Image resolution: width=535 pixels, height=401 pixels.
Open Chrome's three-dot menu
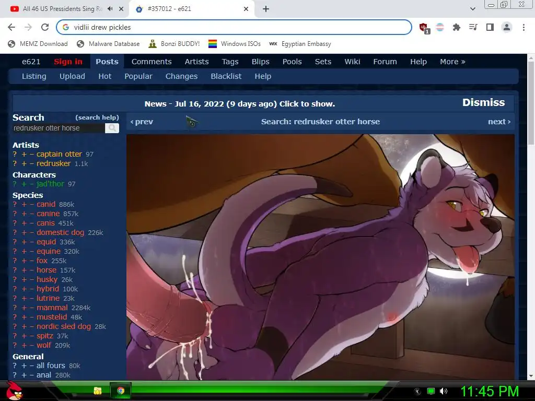coord(524,27)
